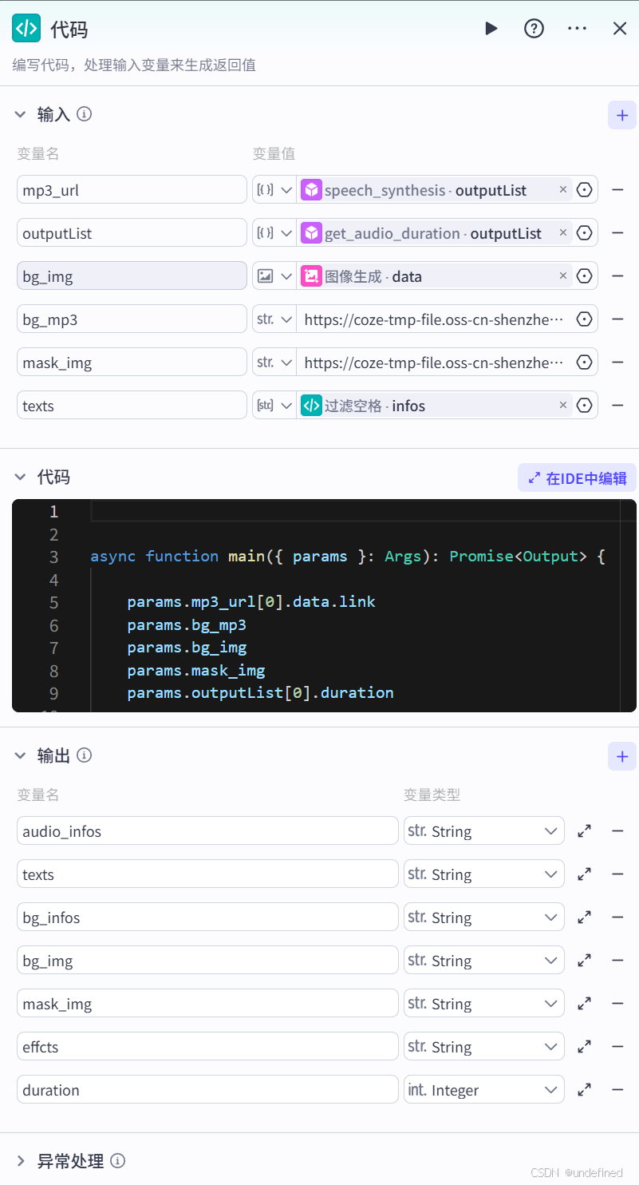The height and width of the screenshot is (1185, 639).
Task: Edit the audio_infos output name field
Action: [207, 830]
